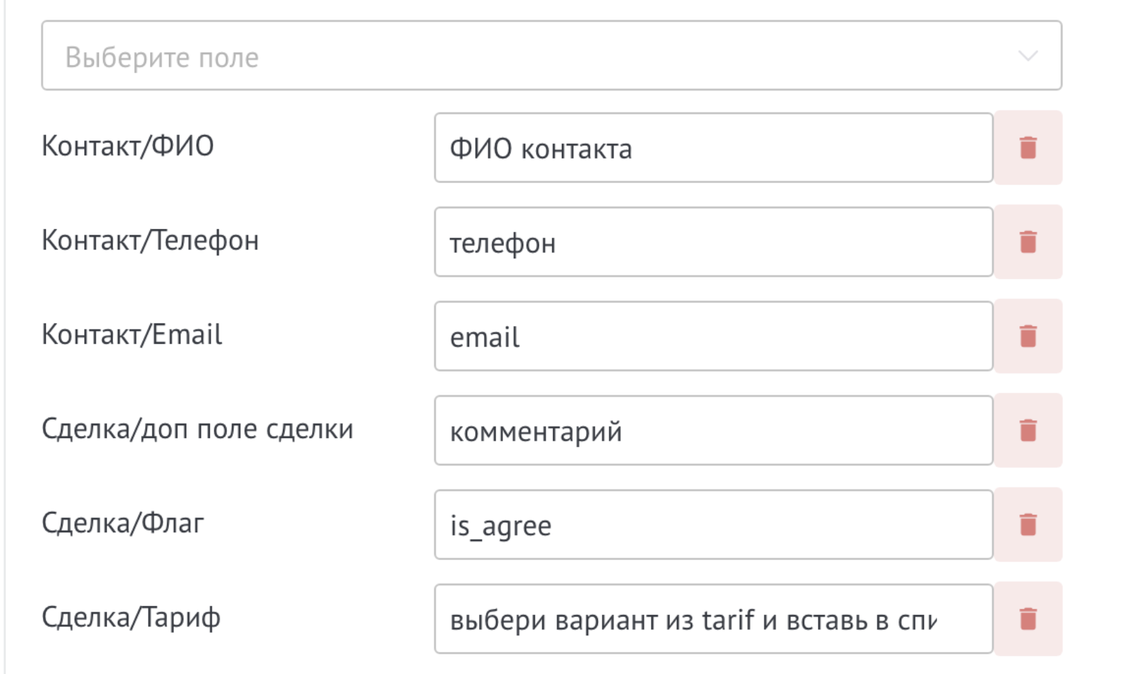Click inside the is_agree text box

pyautogui.click(x=713, y=524)
